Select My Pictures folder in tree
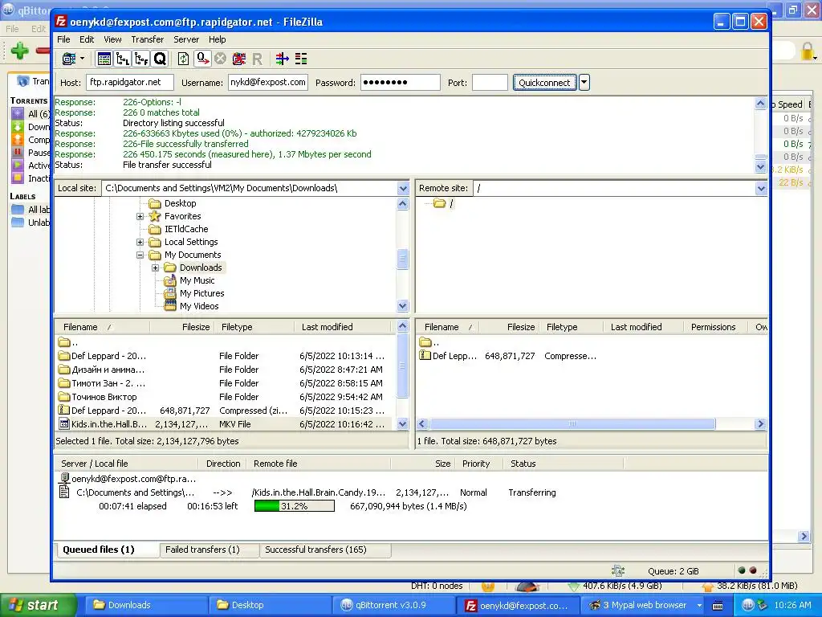Viewport: 822px width, 617px height. (x=201, y=293)
